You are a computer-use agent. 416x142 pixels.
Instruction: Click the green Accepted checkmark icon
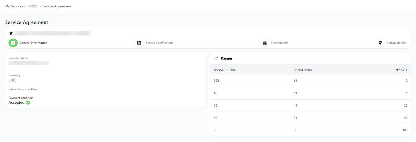28,102
